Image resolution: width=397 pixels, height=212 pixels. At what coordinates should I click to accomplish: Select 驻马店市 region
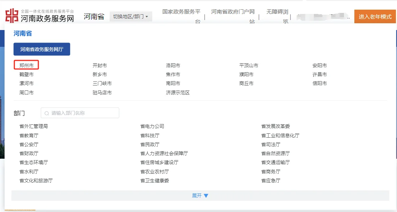pos(102,93)
